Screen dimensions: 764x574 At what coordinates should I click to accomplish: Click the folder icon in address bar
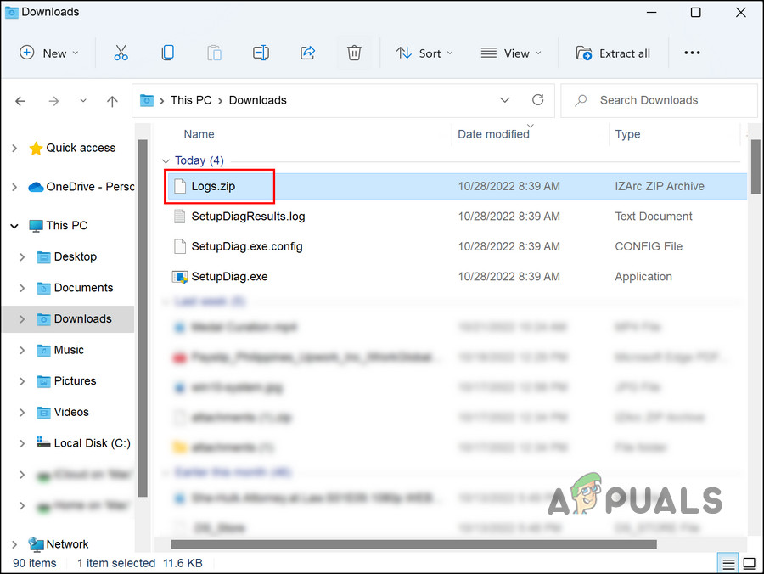click(x=147, y=100)
